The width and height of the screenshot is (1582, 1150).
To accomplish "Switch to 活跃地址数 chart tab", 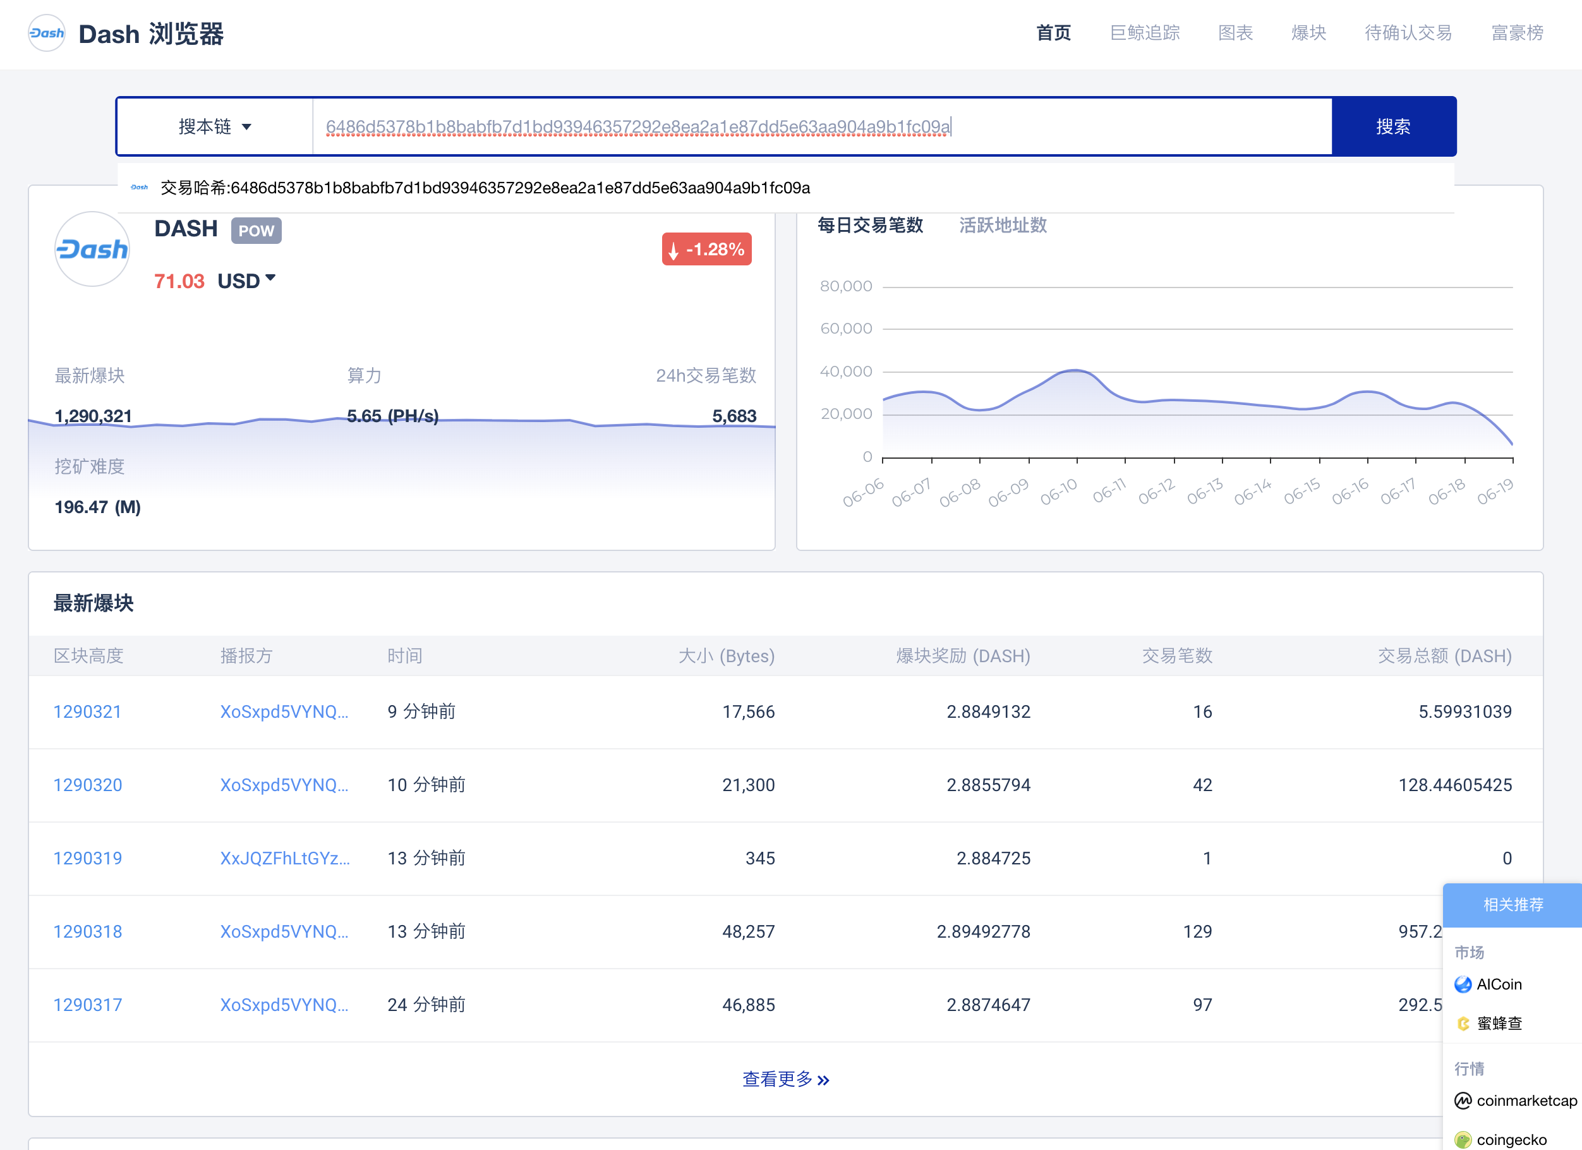I will point(1003,225).
